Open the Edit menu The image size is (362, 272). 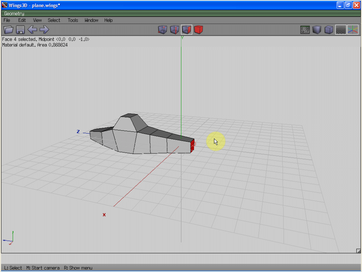[22, 20]
